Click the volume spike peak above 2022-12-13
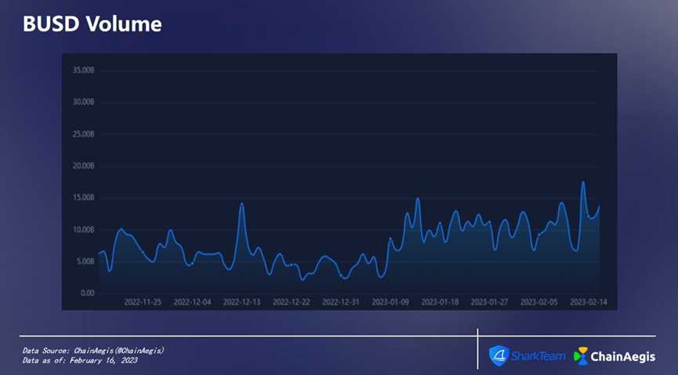This screenshot has width=678, height=375. tap(241, 204)
